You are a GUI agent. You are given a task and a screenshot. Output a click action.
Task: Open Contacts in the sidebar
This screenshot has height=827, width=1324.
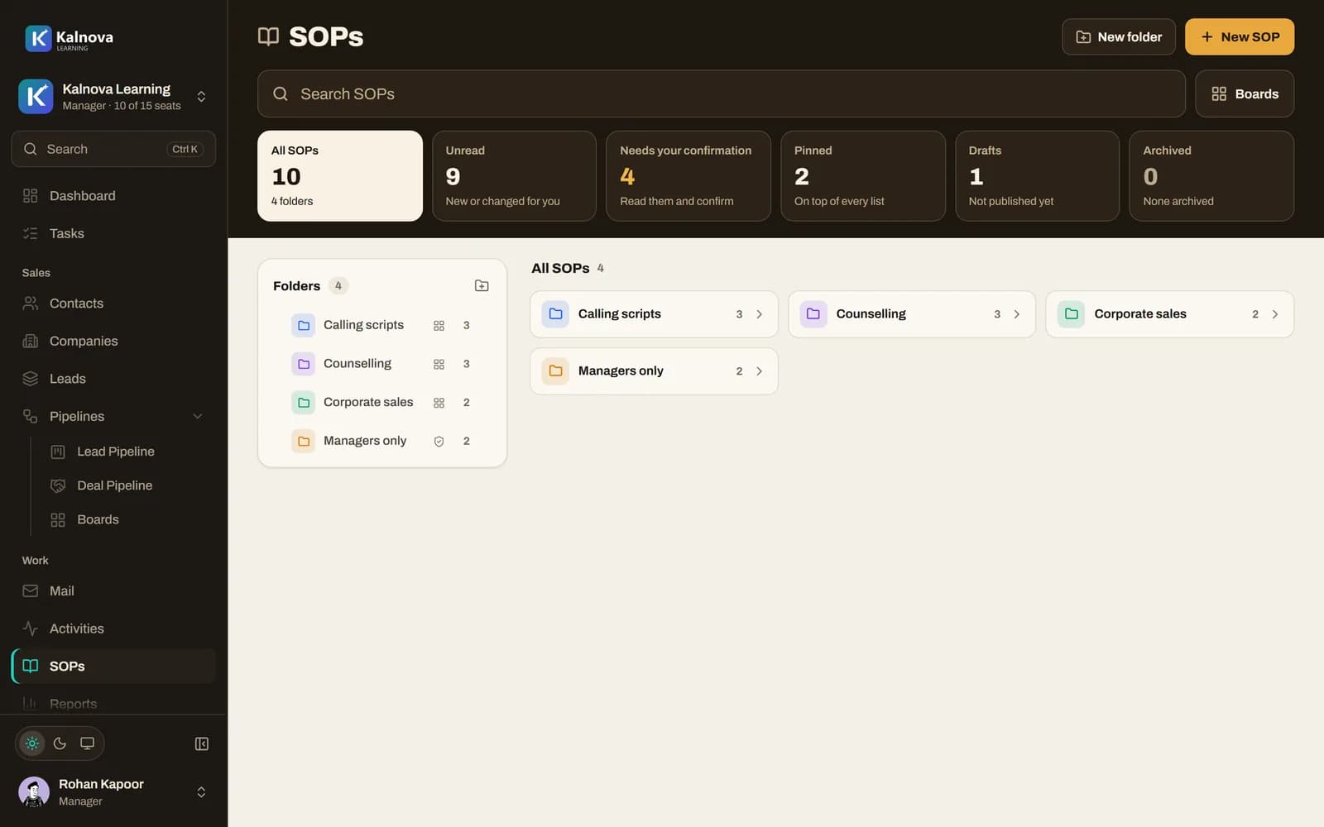113,304
